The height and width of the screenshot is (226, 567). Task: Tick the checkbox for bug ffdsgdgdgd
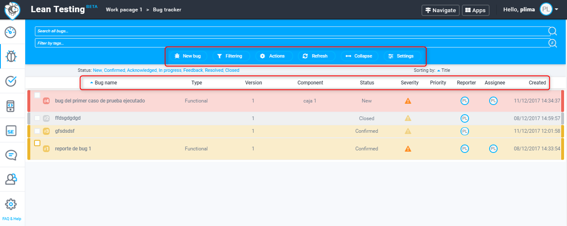click(x=37, y=118)
